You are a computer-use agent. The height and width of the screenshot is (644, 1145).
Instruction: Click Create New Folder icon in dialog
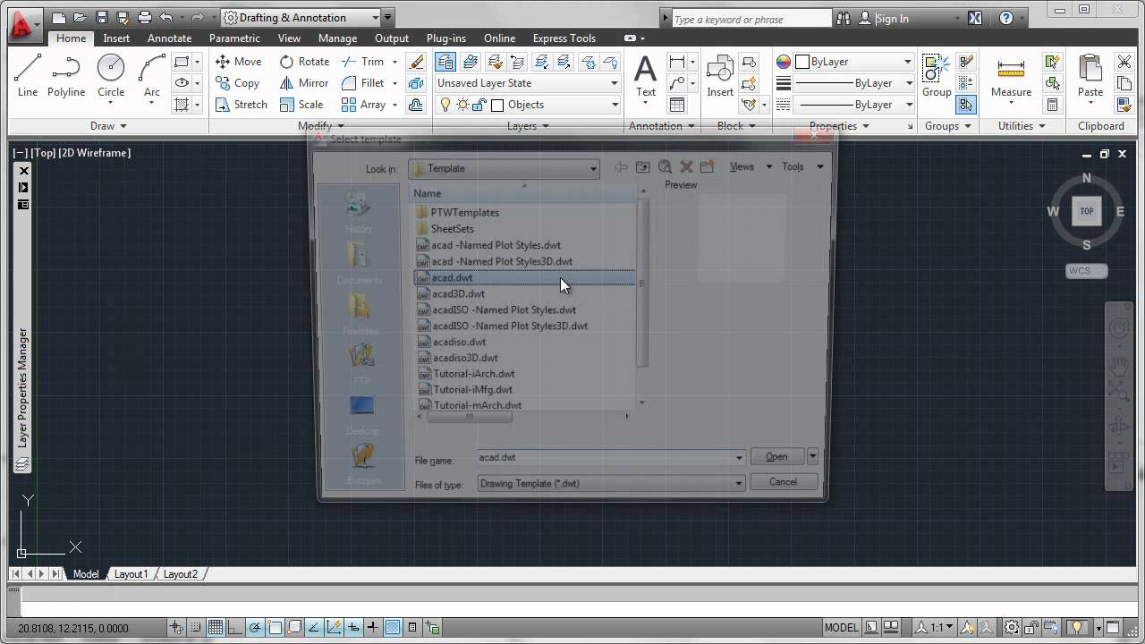[x=707, y=167]
